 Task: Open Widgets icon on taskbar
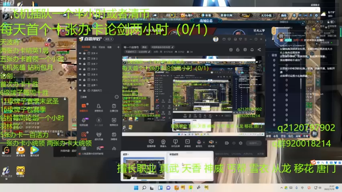160,188
